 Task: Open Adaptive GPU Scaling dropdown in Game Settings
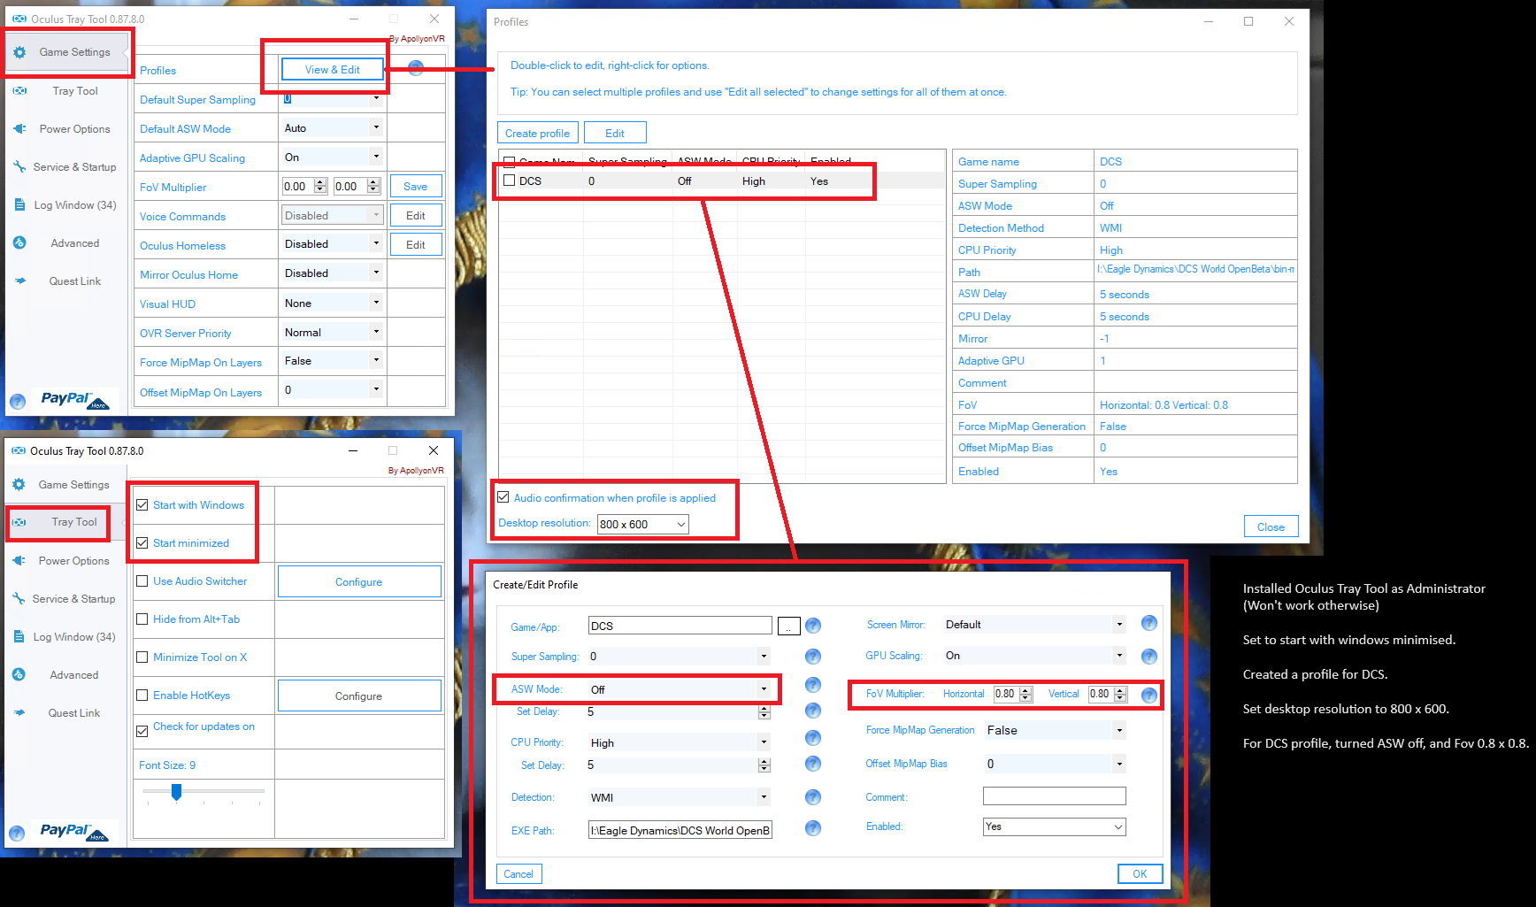click(332, 158)
